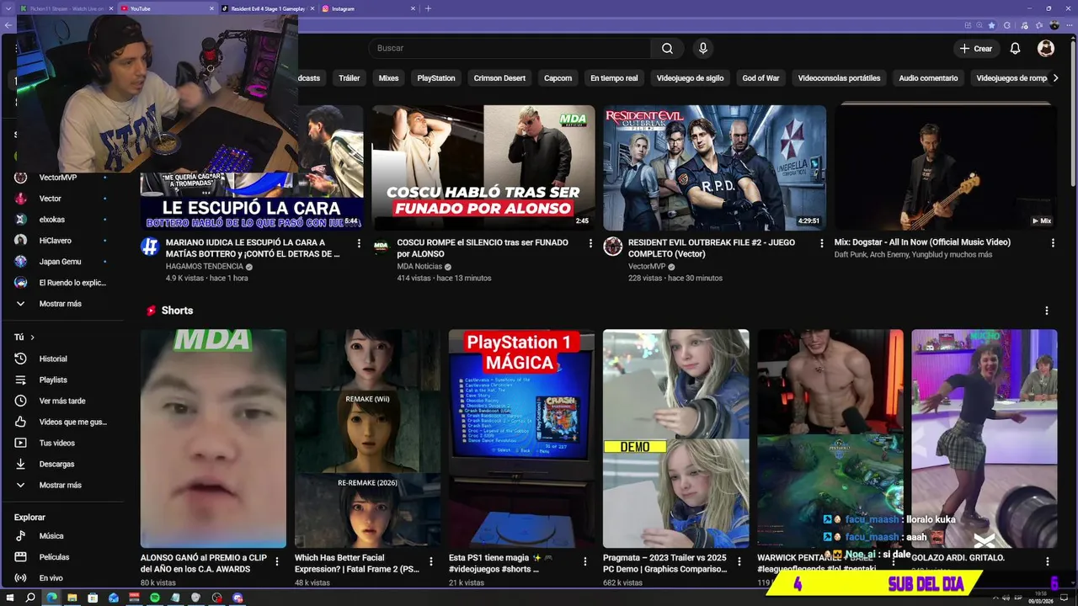Toggle the browser favorite star for this page

(x=991, y=25)
